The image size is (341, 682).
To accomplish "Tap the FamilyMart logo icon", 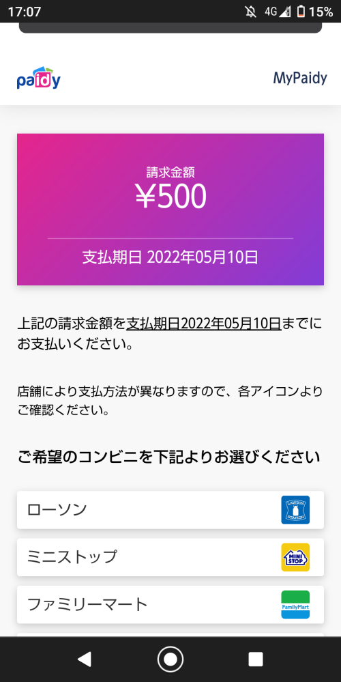I will (295, 605).
